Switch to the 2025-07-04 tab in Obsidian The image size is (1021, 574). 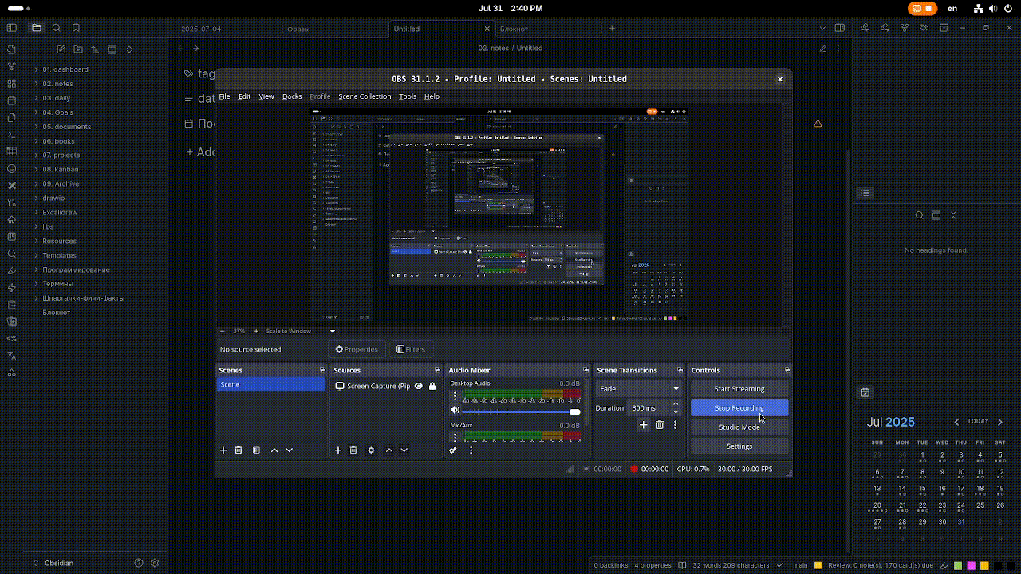coord(201,29)
